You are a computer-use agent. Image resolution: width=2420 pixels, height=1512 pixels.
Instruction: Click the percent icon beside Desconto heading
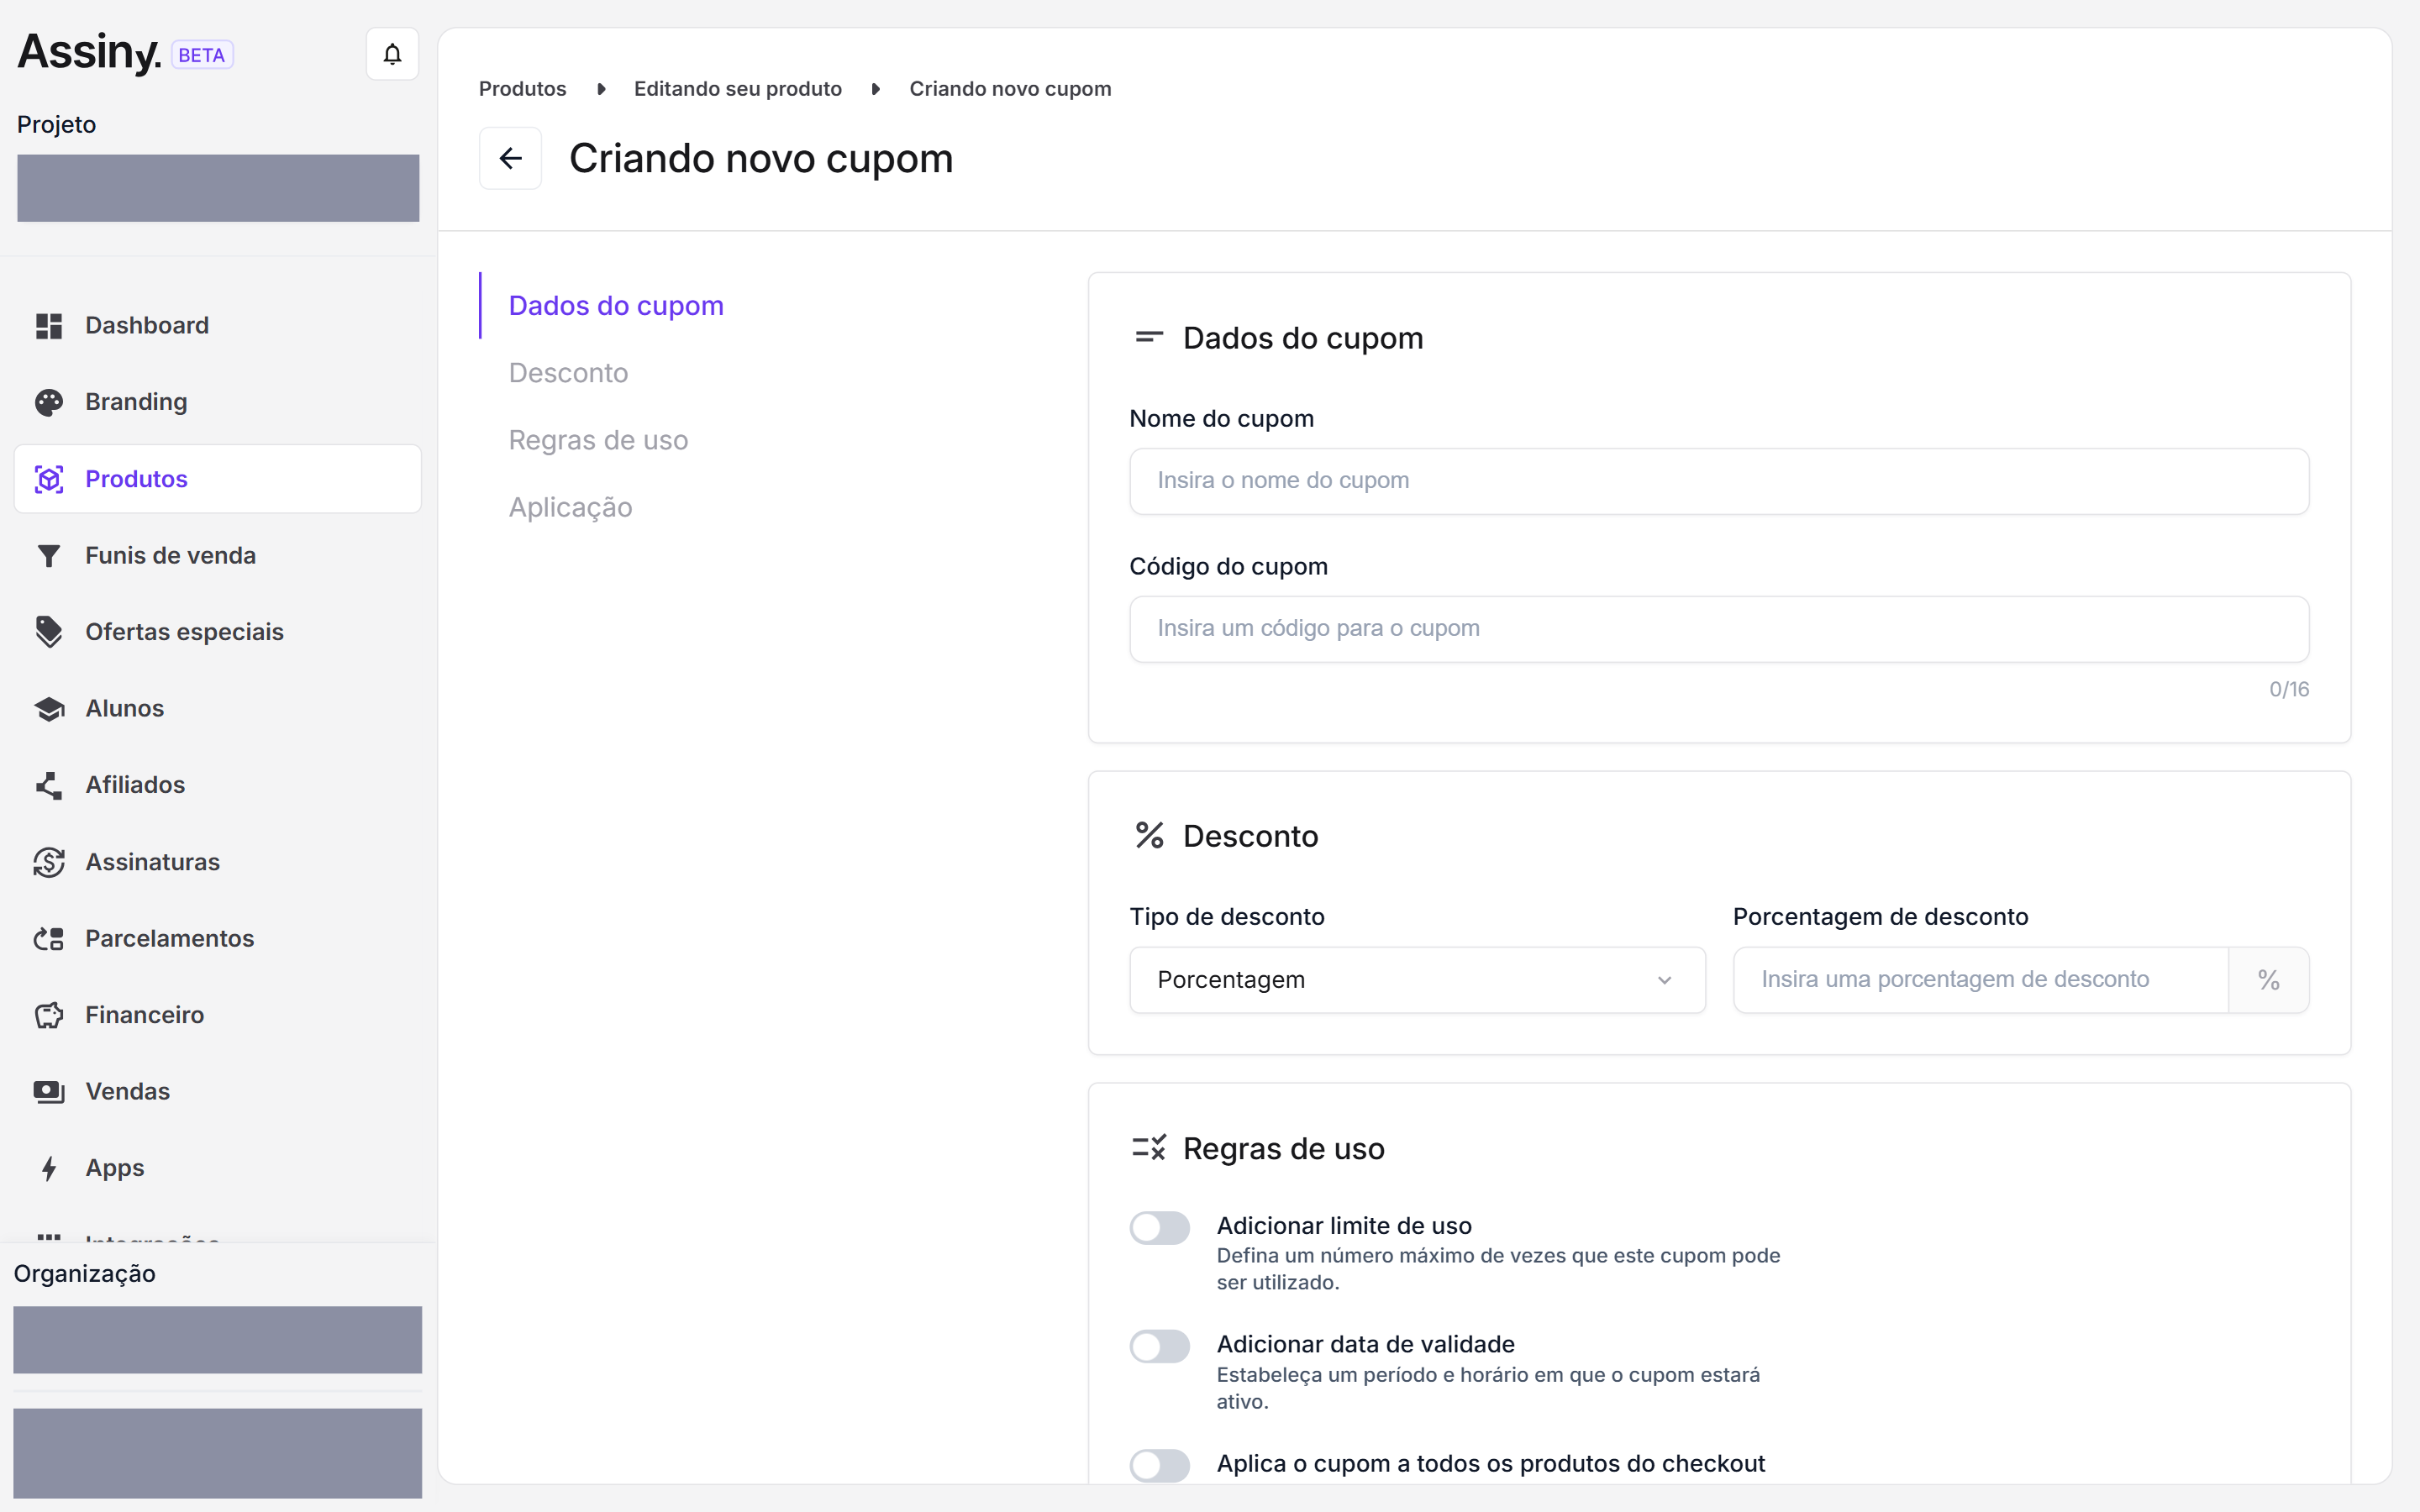[x=1149, y=835]
